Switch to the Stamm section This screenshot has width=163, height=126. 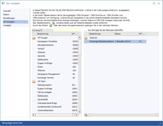tap(7, 15)
